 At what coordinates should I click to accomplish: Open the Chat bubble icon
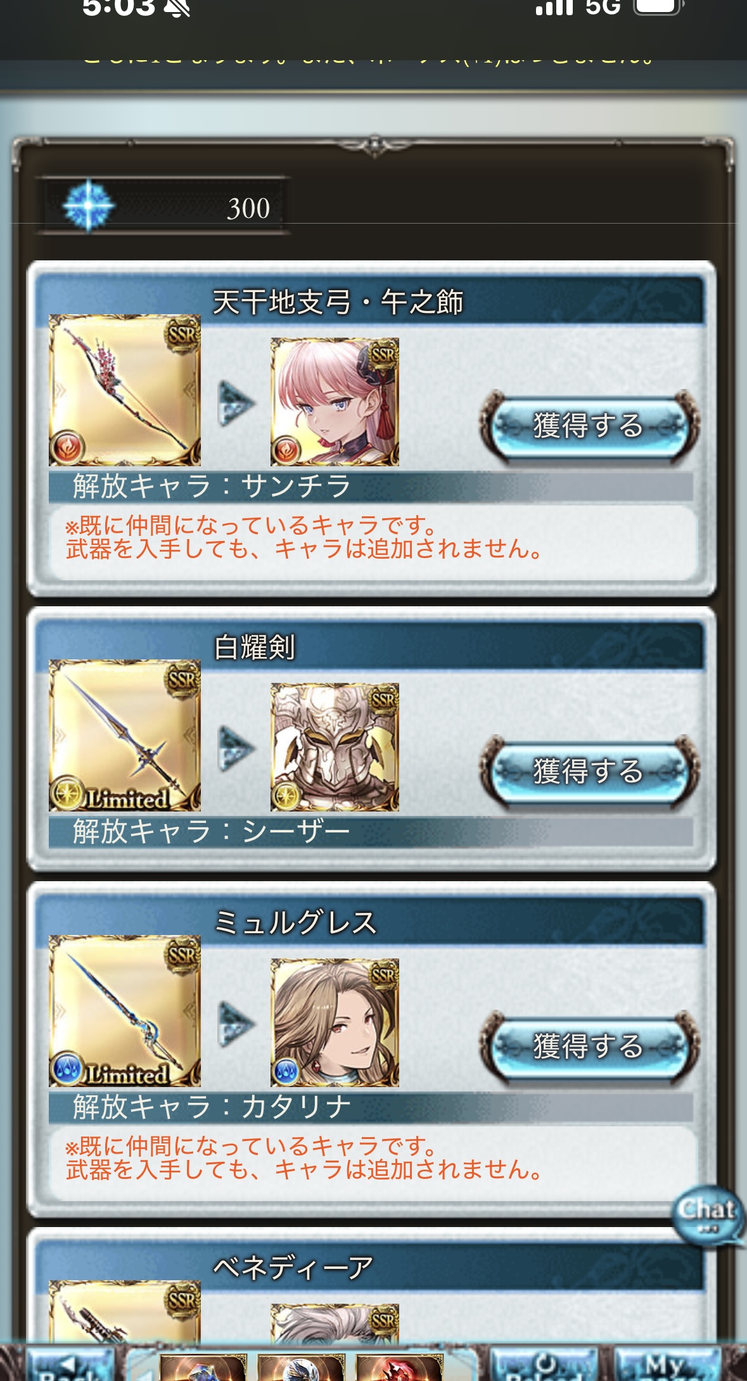(x=708, y=1215)
